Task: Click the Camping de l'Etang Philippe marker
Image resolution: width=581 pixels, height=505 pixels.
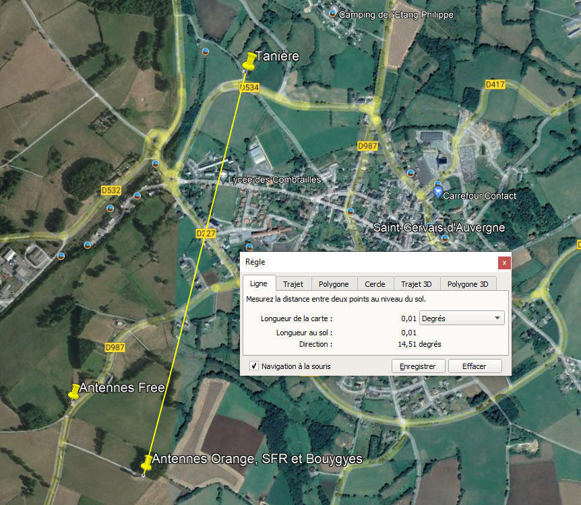Action: coord(333,13)
